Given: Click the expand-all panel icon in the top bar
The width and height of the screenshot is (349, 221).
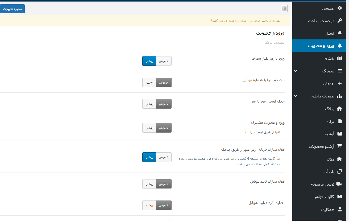Looking at the screenshot, I should click(x=284, y=9).
